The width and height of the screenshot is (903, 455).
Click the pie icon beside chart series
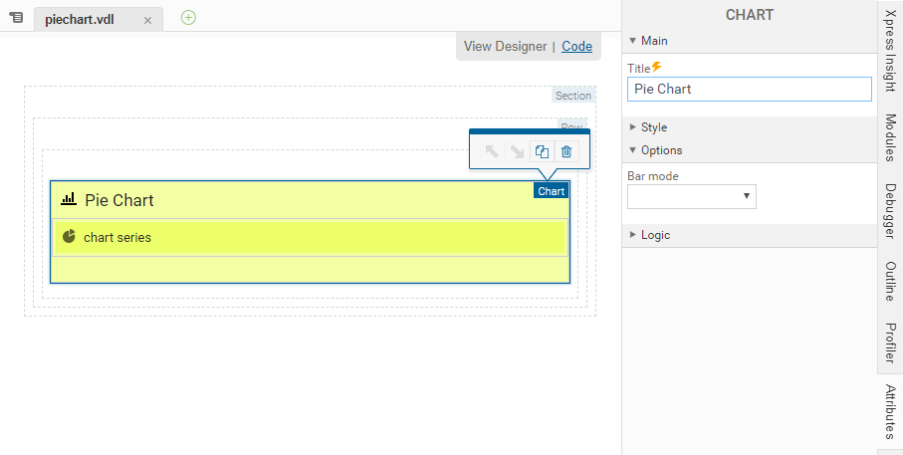click(69, 237)
